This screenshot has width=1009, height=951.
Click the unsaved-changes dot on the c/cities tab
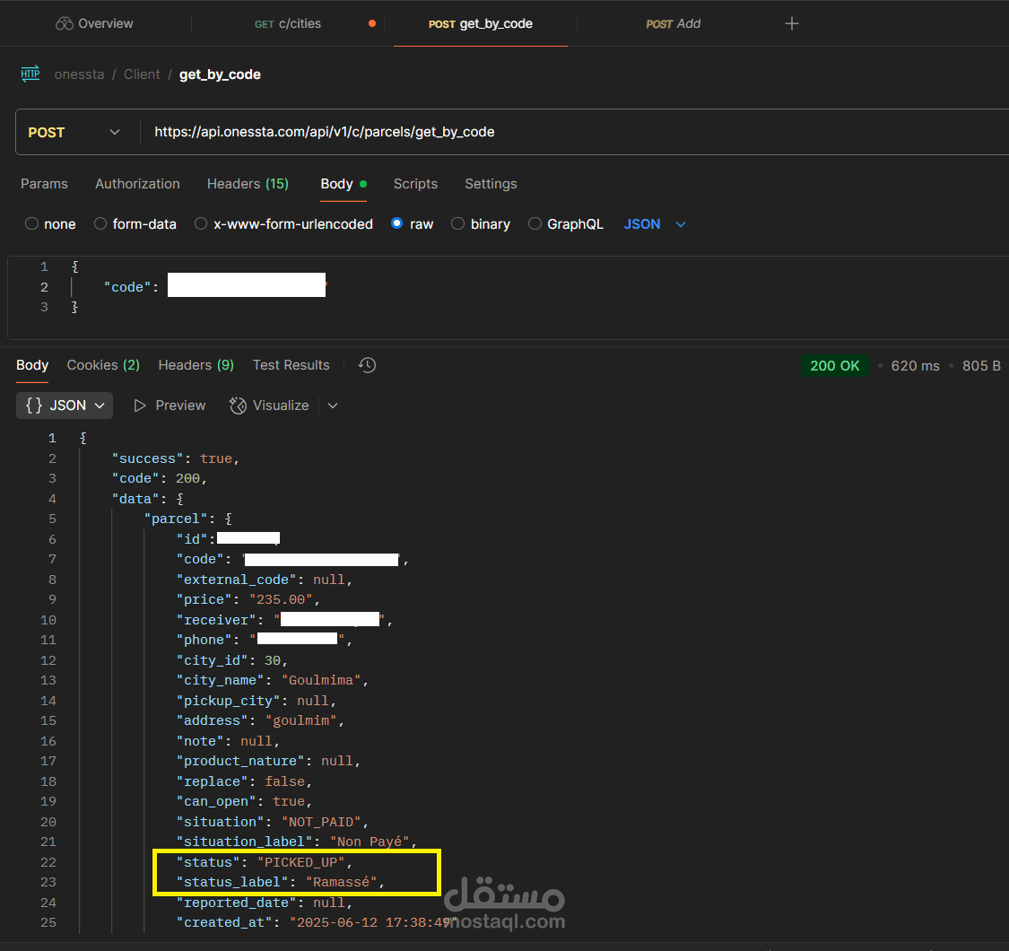pyautogui.click(x=372, y=24)
